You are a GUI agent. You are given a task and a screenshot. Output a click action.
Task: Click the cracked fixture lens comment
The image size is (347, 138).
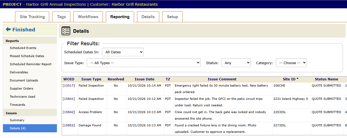pos(216,129)
